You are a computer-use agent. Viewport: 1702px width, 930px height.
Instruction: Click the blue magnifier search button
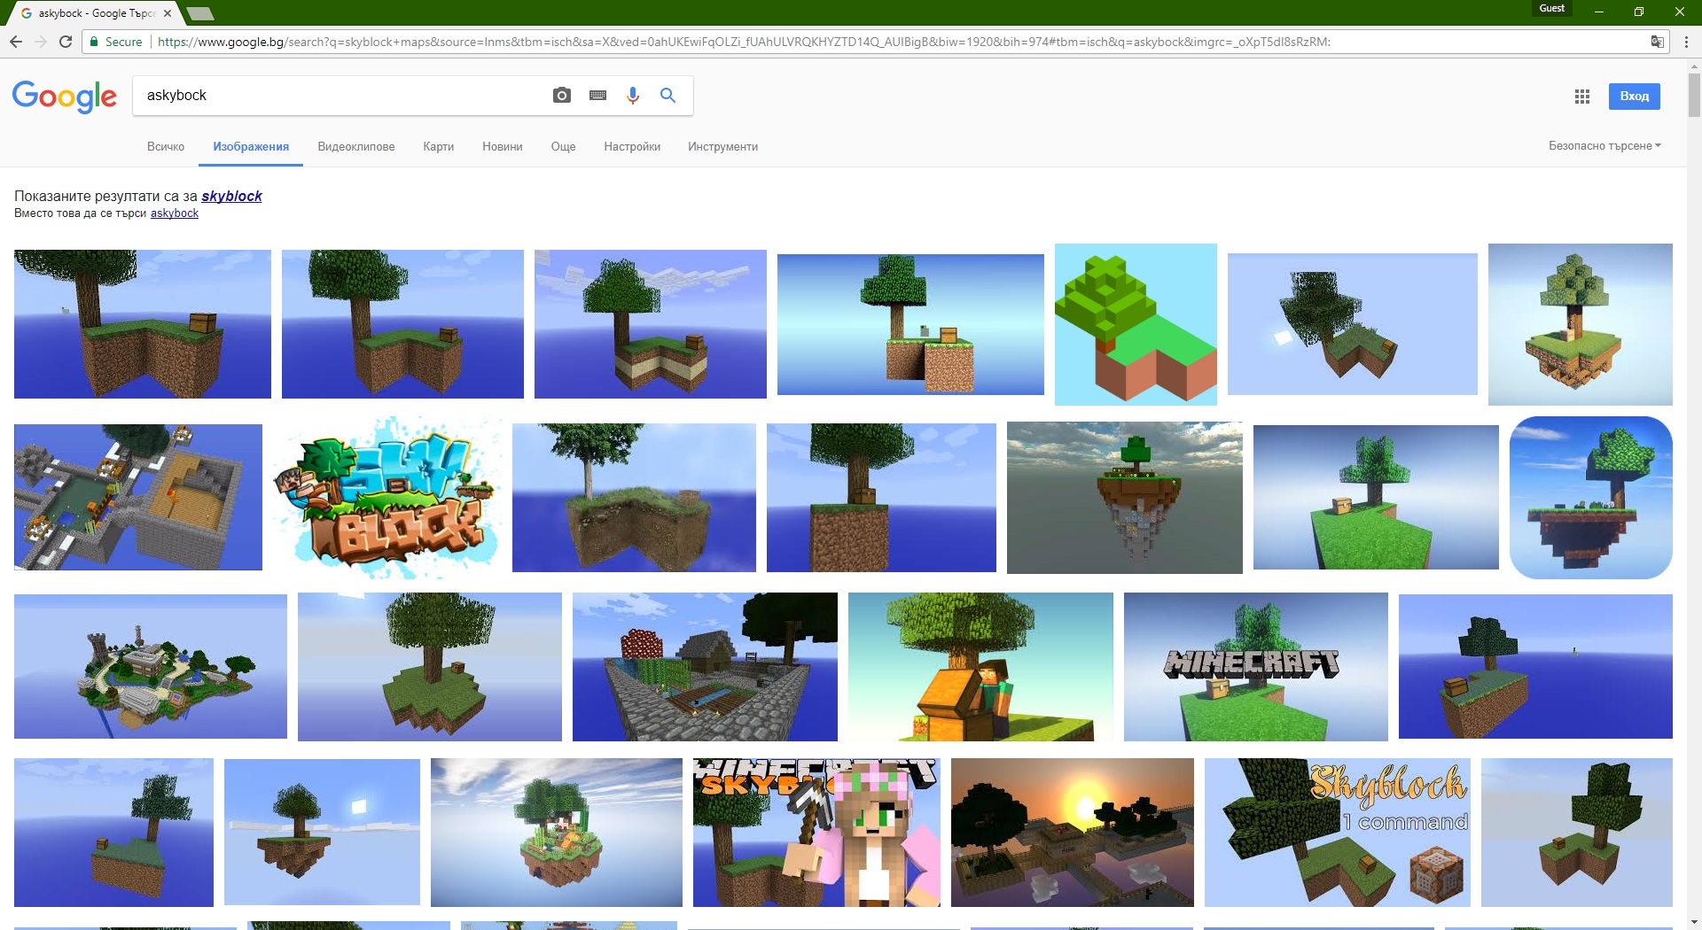coord(668,96)
